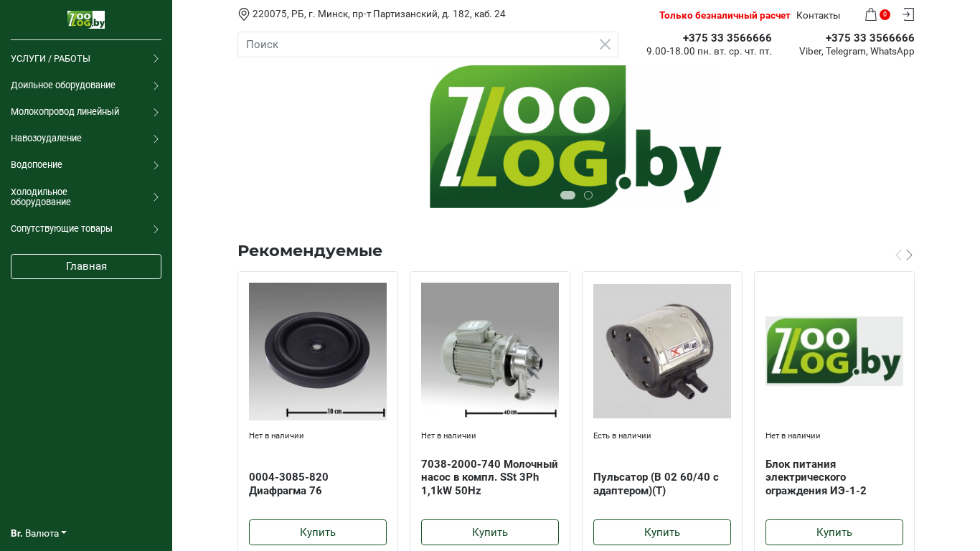
Task: Open Контакты link in header
Action: [x=818, y=15]
